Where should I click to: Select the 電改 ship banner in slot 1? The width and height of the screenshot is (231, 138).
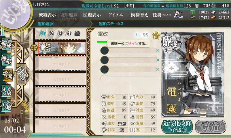pos(62,48)
